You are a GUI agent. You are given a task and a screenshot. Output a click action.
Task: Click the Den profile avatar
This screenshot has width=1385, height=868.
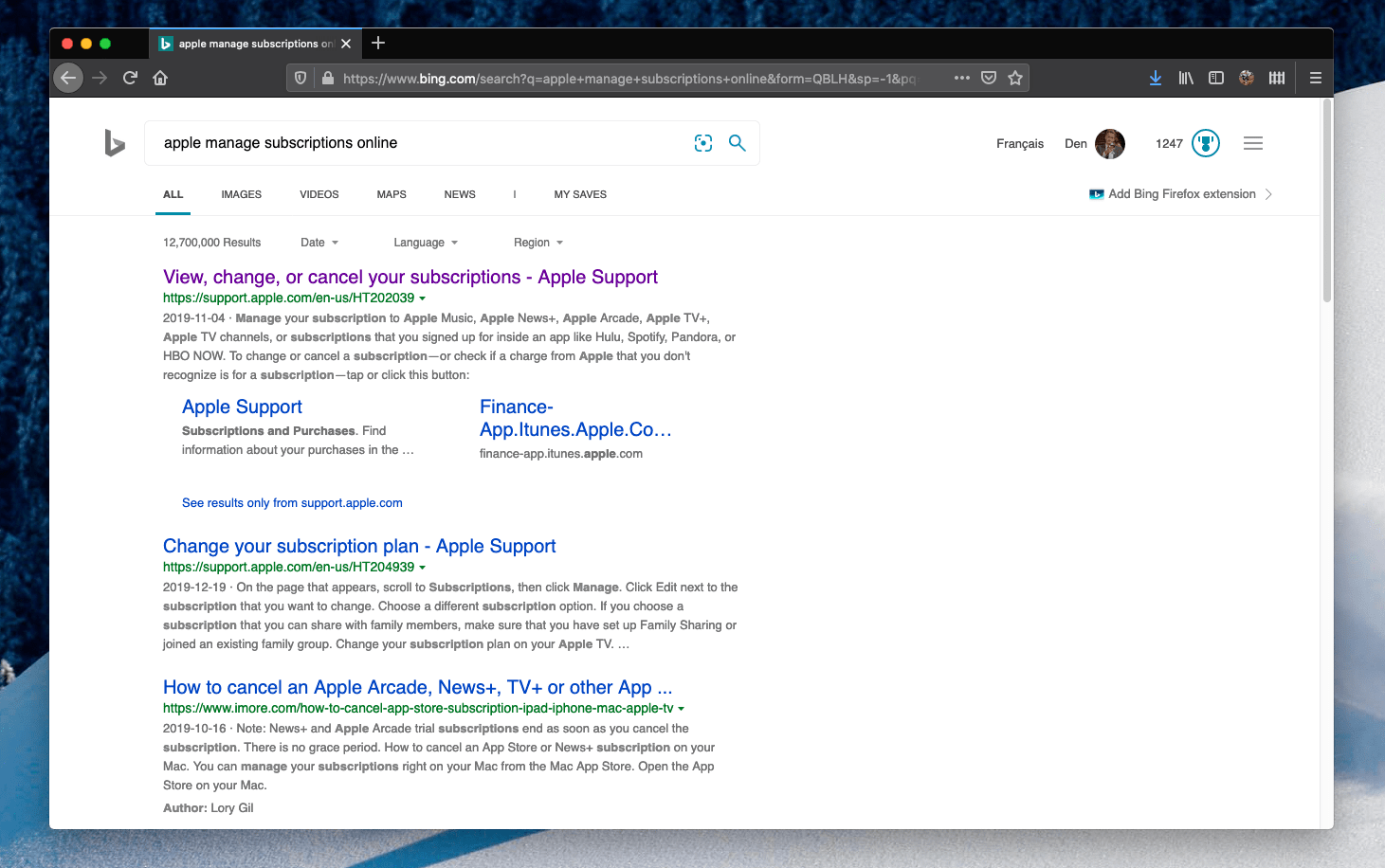click(1110, 143)
